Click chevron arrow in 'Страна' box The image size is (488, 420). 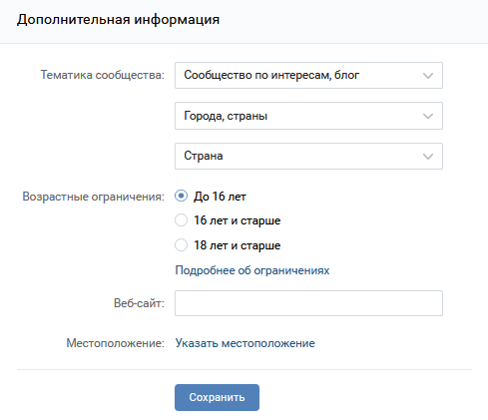point(428,157)
